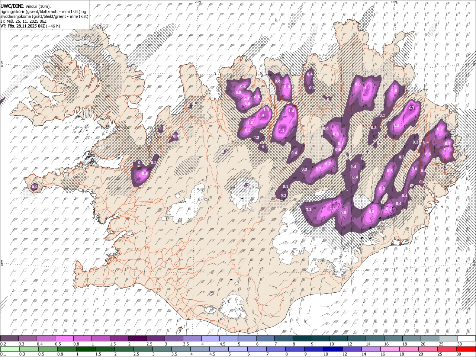Click the 'rigning/skúrir' legend description line
476x357 pixels.
pos(43,12)
